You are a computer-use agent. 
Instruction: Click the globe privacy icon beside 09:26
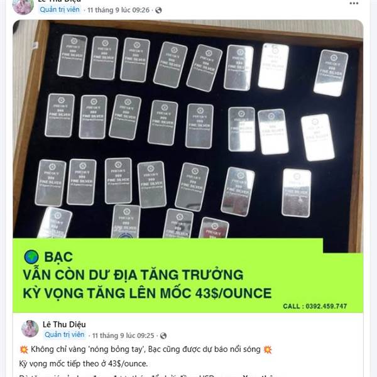[x=158, y=10]
